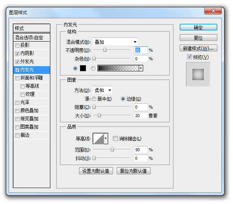Screen dimensions: 233x204
Task: Select the 内阴影 style row label
Action: click(27, 53)
